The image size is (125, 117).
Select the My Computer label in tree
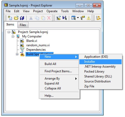coord(32,36)
